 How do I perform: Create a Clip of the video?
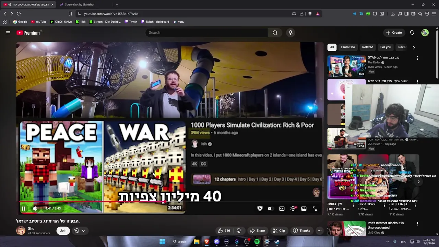coord(279,231)
